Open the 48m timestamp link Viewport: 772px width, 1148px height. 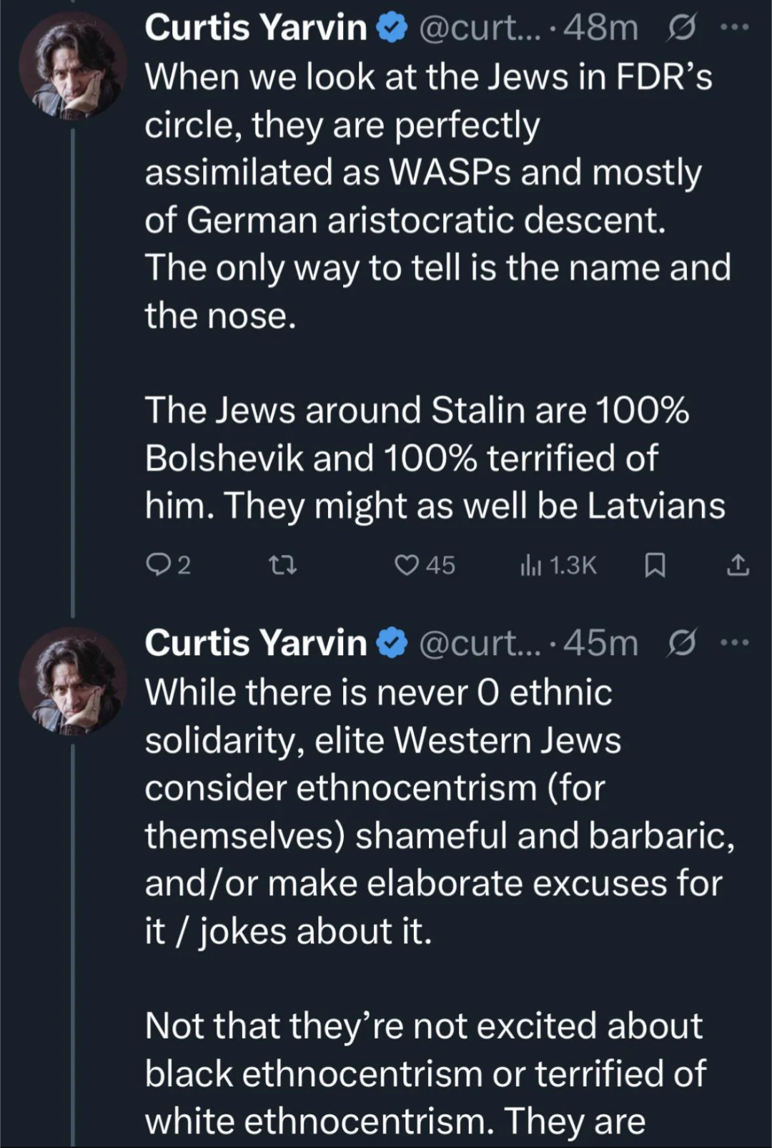(x=601, y=28)
